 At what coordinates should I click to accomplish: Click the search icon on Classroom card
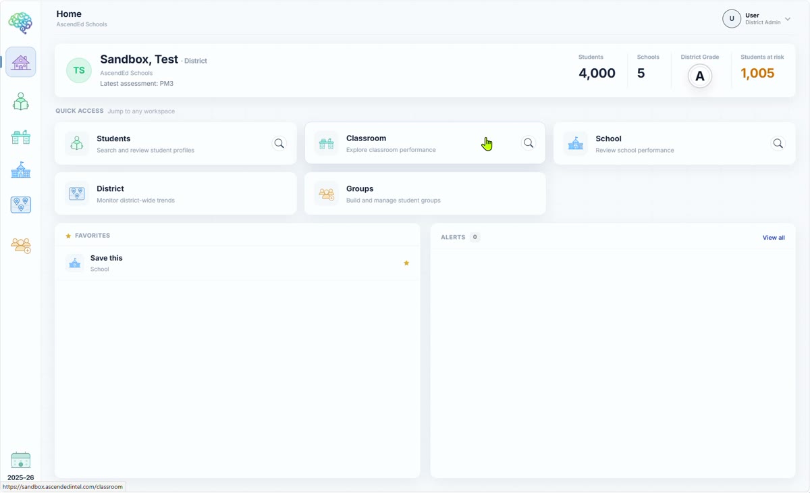tap(529, 143)
